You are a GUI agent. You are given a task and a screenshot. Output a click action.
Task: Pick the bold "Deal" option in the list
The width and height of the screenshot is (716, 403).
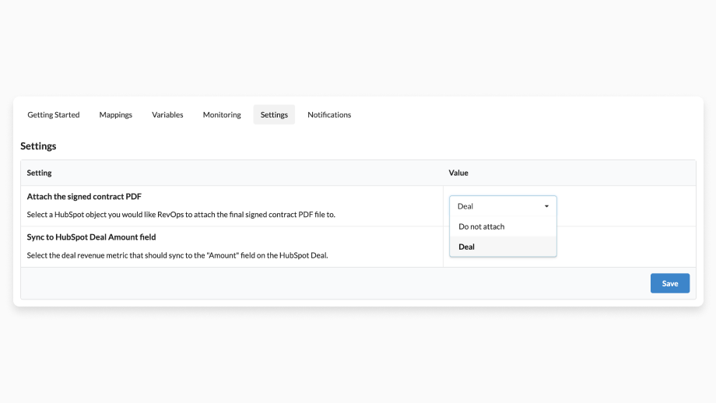[x=467, y=247]
